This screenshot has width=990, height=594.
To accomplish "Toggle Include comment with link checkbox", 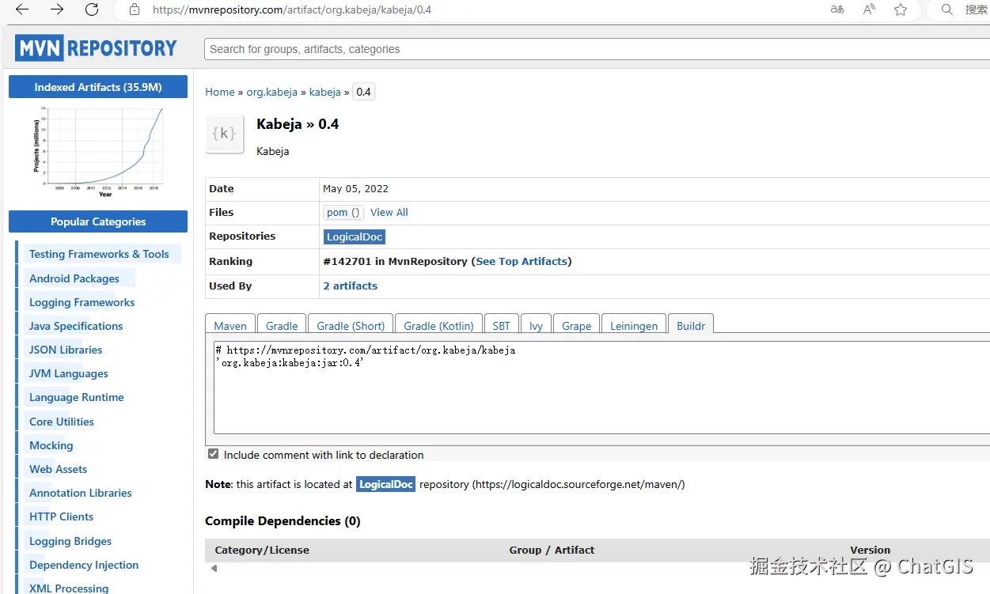I will [x=213, y=454].
